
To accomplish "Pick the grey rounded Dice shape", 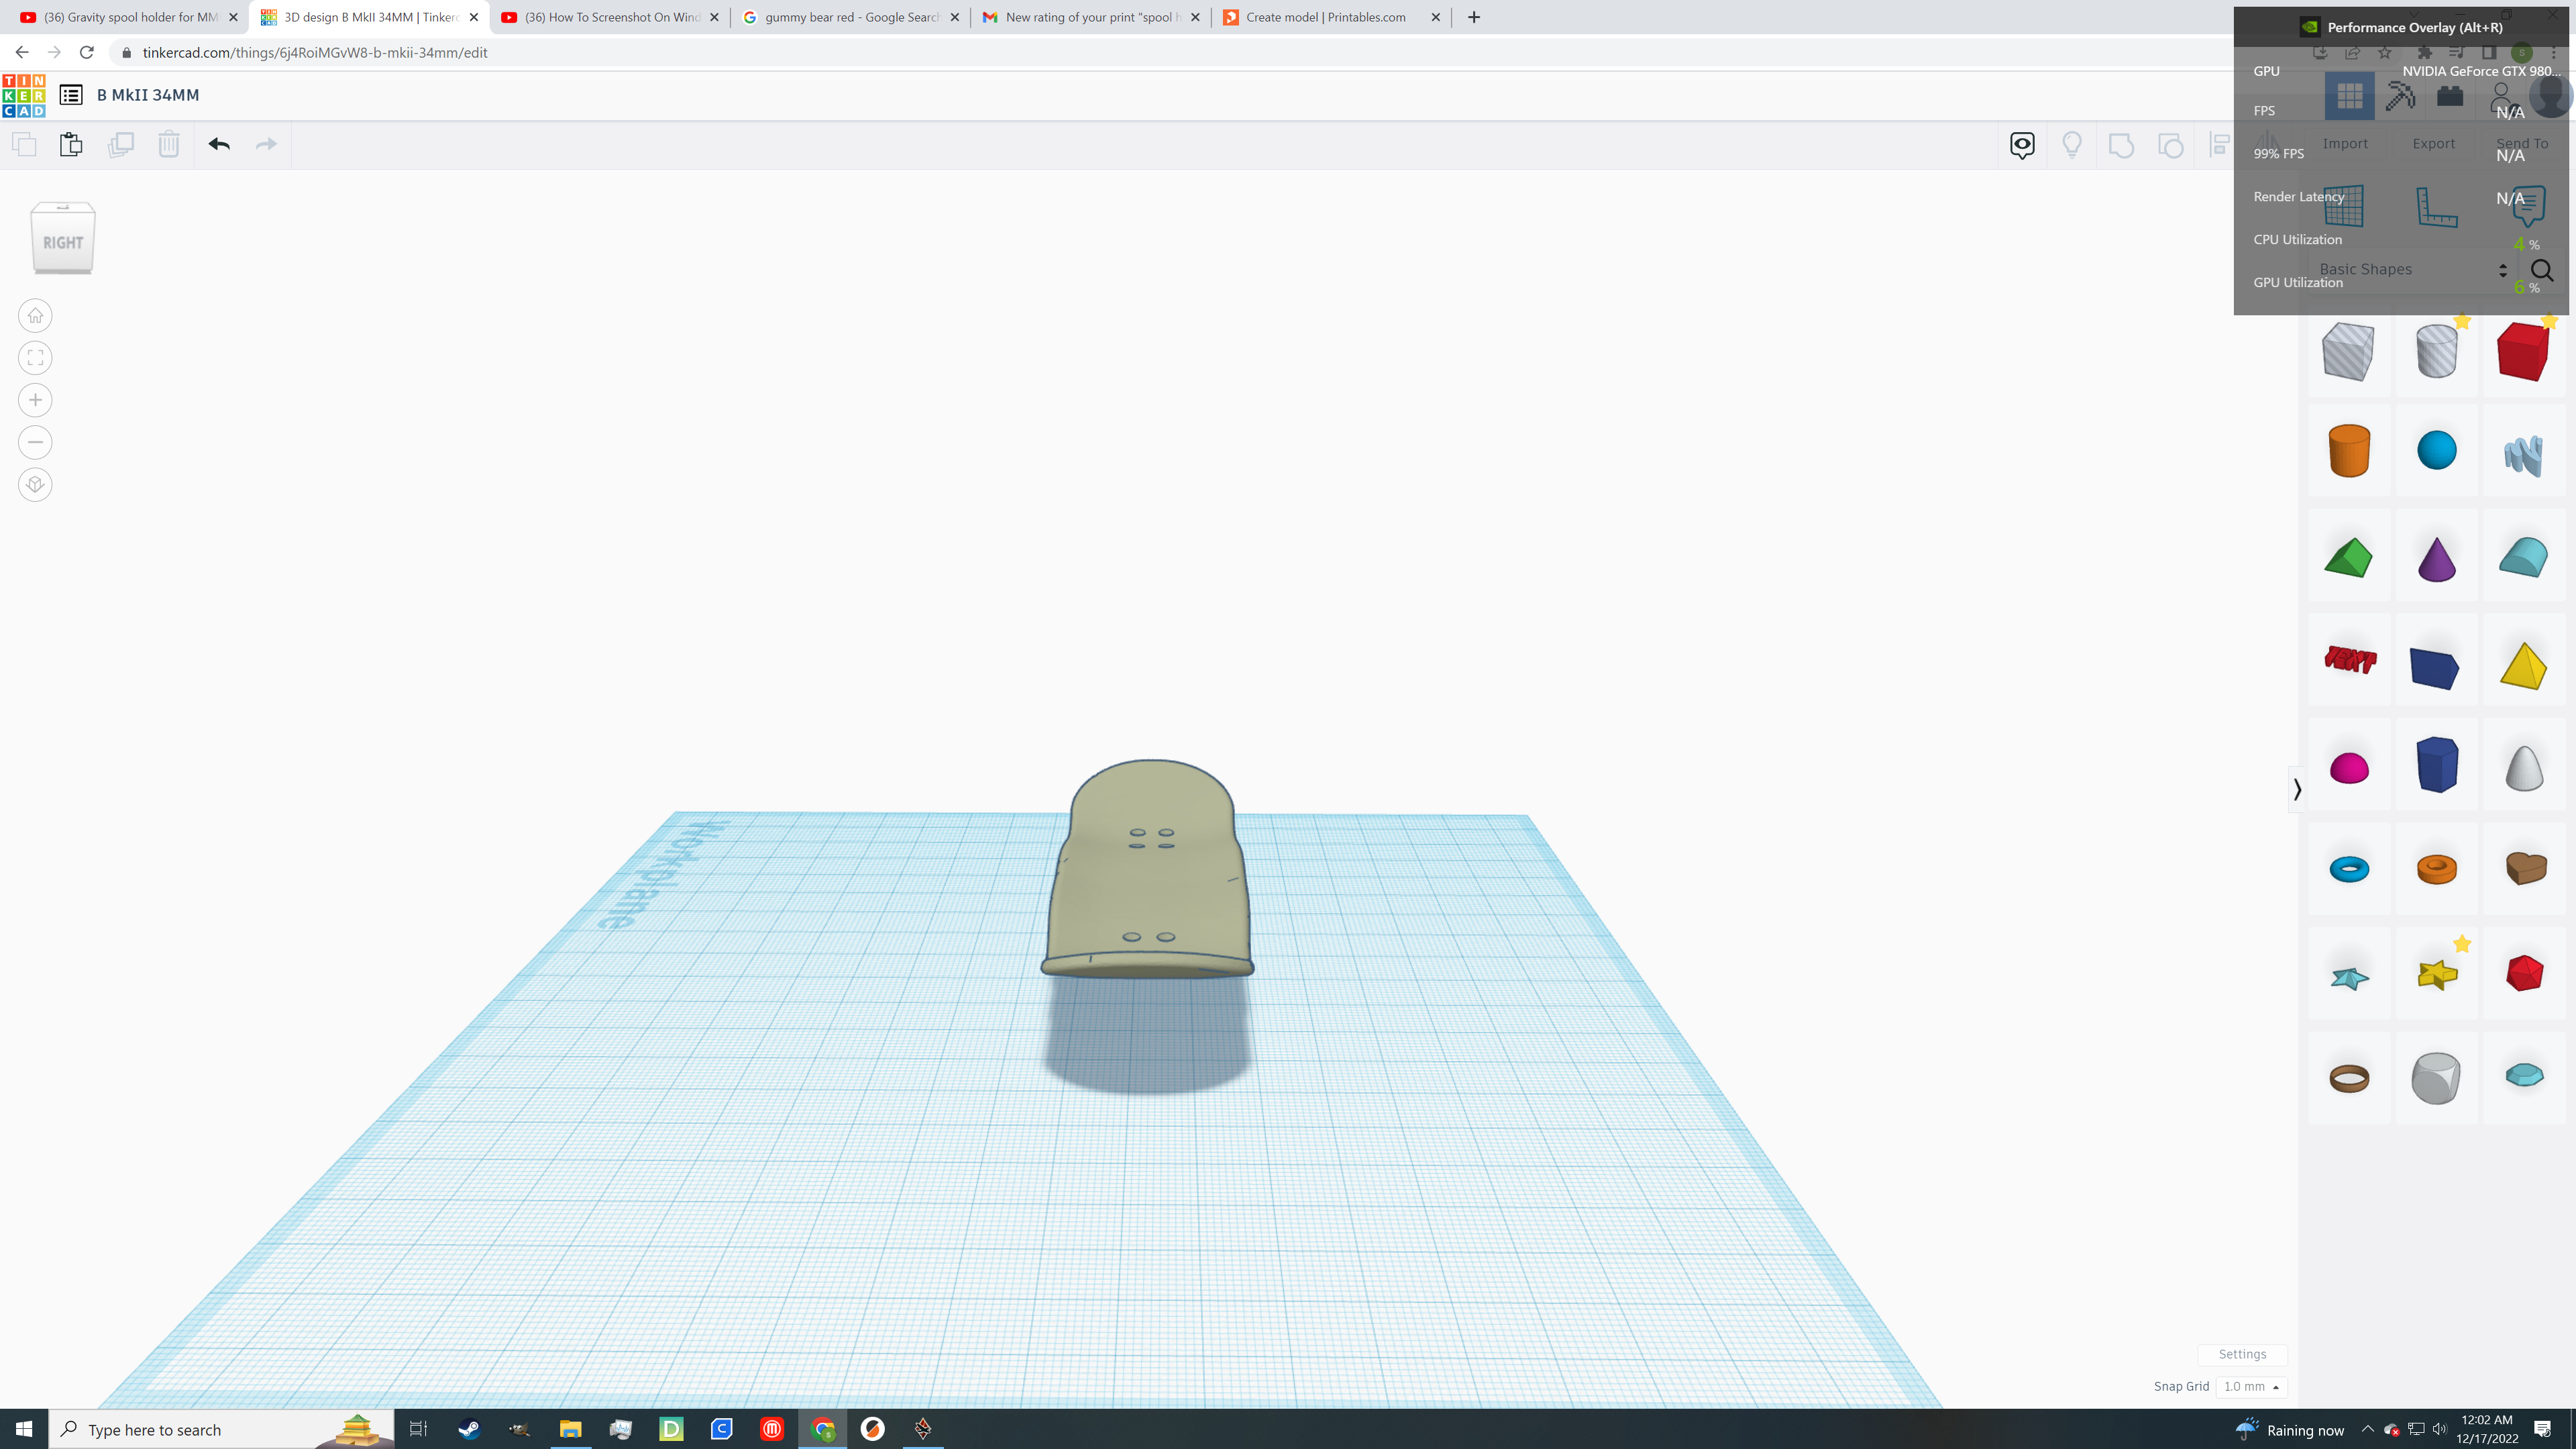I will pyautogui.click(x=2436, y=1078).
